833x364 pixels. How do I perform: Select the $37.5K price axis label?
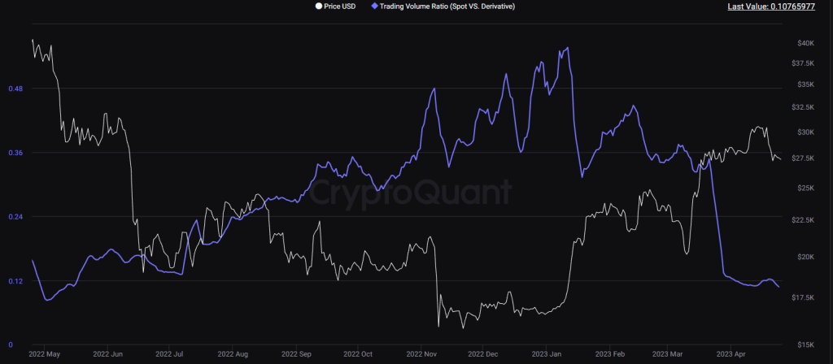(803, 63)
